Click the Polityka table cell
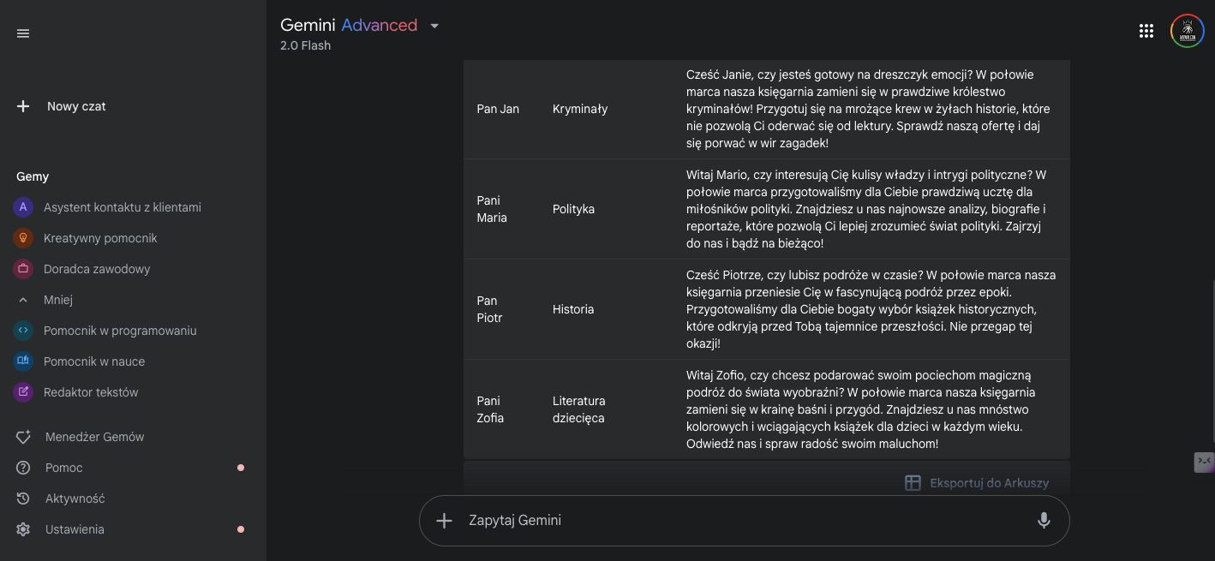 (573, 209)
